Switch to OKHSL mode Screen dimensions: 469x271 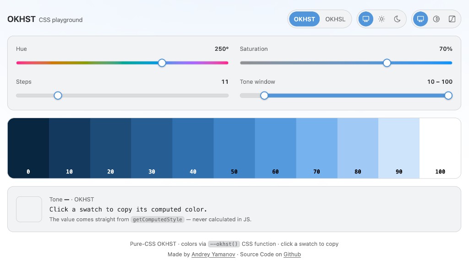tap(335, 19)
